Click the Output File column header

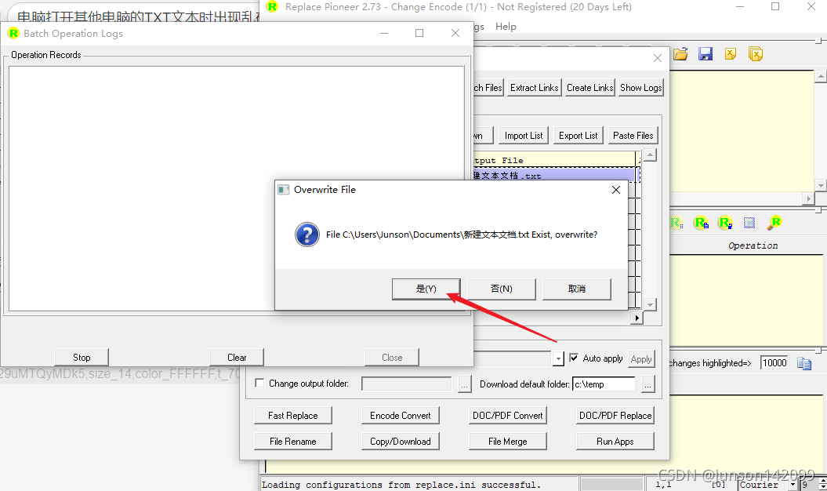click(x=553, y=160)
